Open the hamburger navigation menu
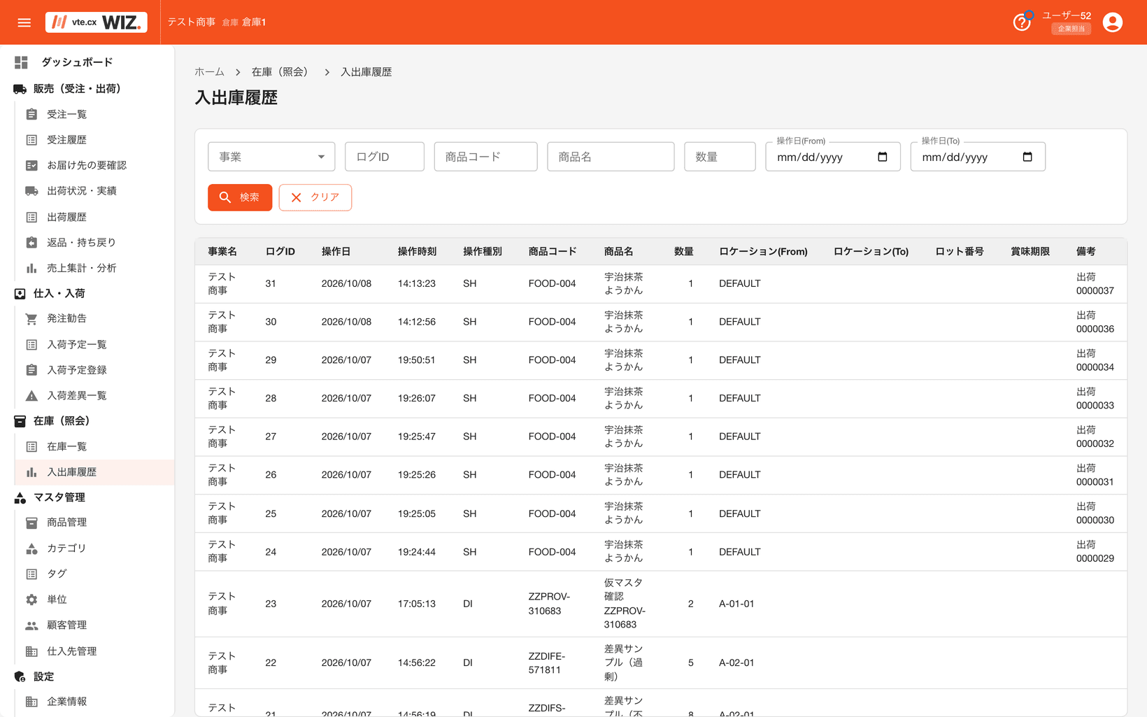This screenshot has width=1147, height=717. [24, 22]
